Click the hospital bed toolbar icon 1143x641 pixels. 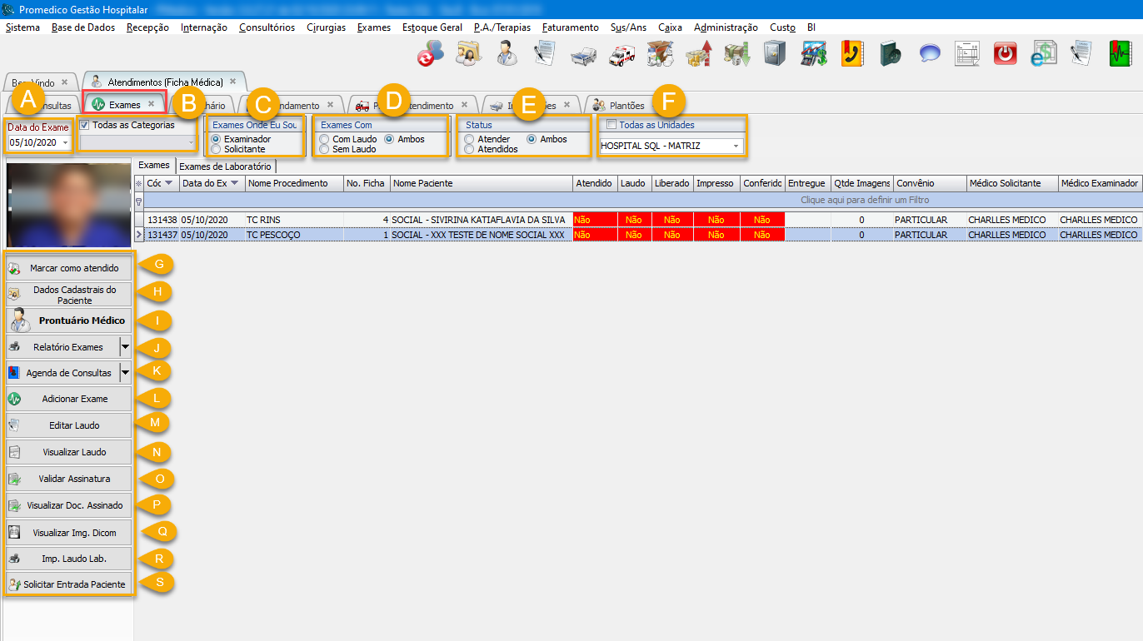point(583,55)
